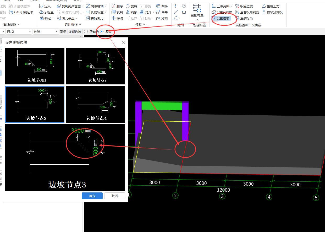Click 取消 in slope dialog

click(115, 196)
